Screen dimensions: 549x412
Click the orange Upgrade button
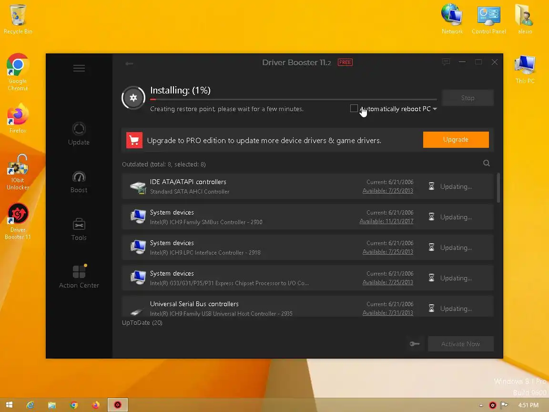456,139
